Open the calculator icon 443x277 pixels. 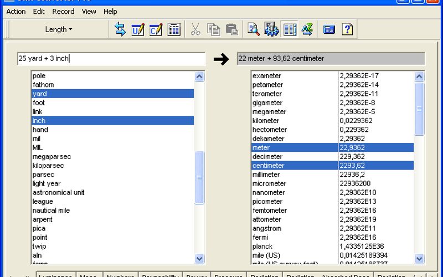coord(329,30)
